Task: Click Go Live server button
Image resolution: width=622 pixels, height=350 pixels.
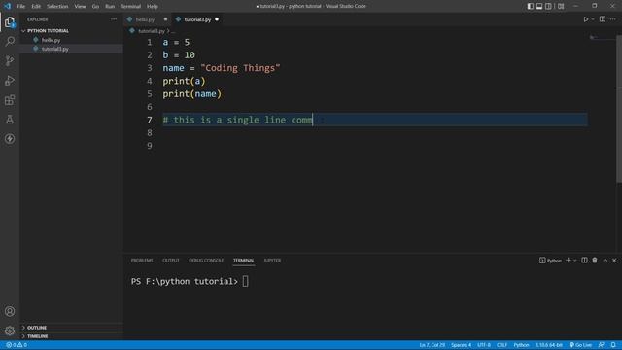Action: click(x=581, y=345)
